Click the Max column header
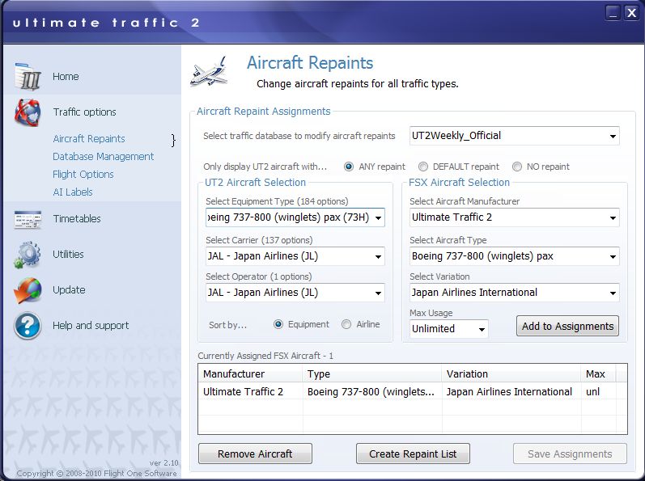This screenshot has height=481, width=645. point(599,373)
